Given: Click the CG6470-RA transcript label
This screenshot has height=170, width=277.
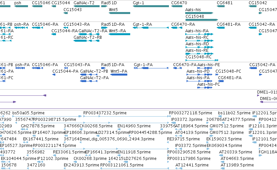Looking at the screenshot, I should coord(183,24).
